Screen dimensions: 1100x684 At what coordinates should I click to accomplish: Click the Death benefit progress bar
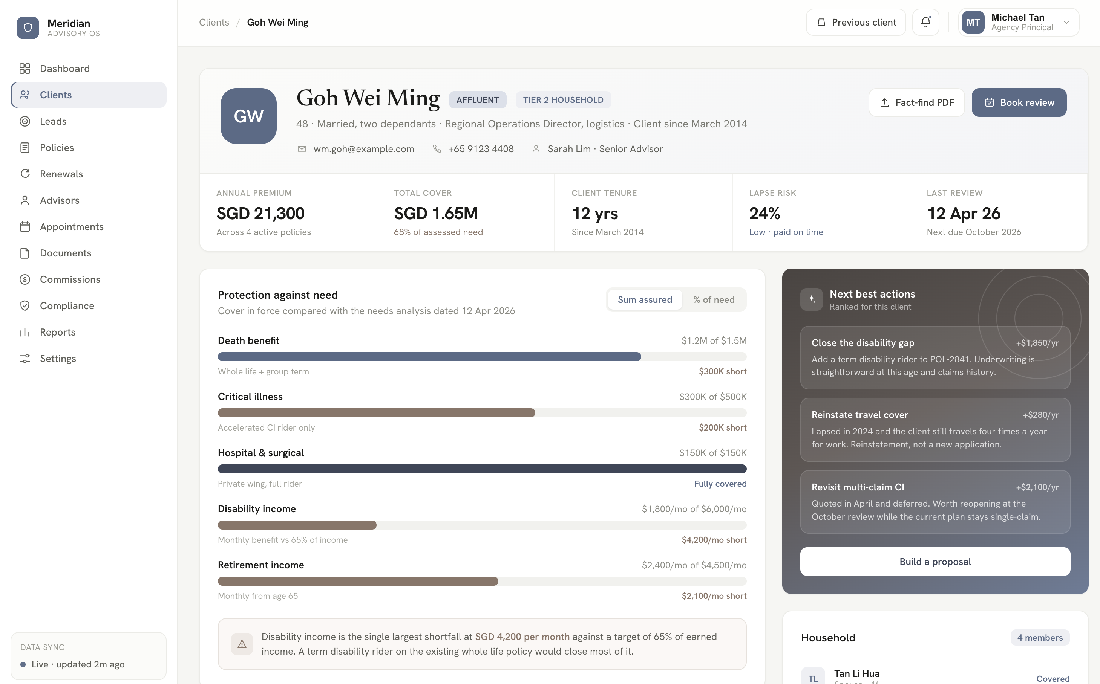tap(482, 357)
